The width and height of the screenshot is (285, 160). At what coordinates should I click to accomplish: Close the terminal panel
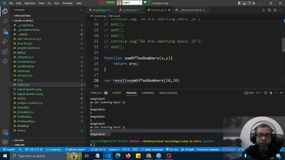click(281, 93)
